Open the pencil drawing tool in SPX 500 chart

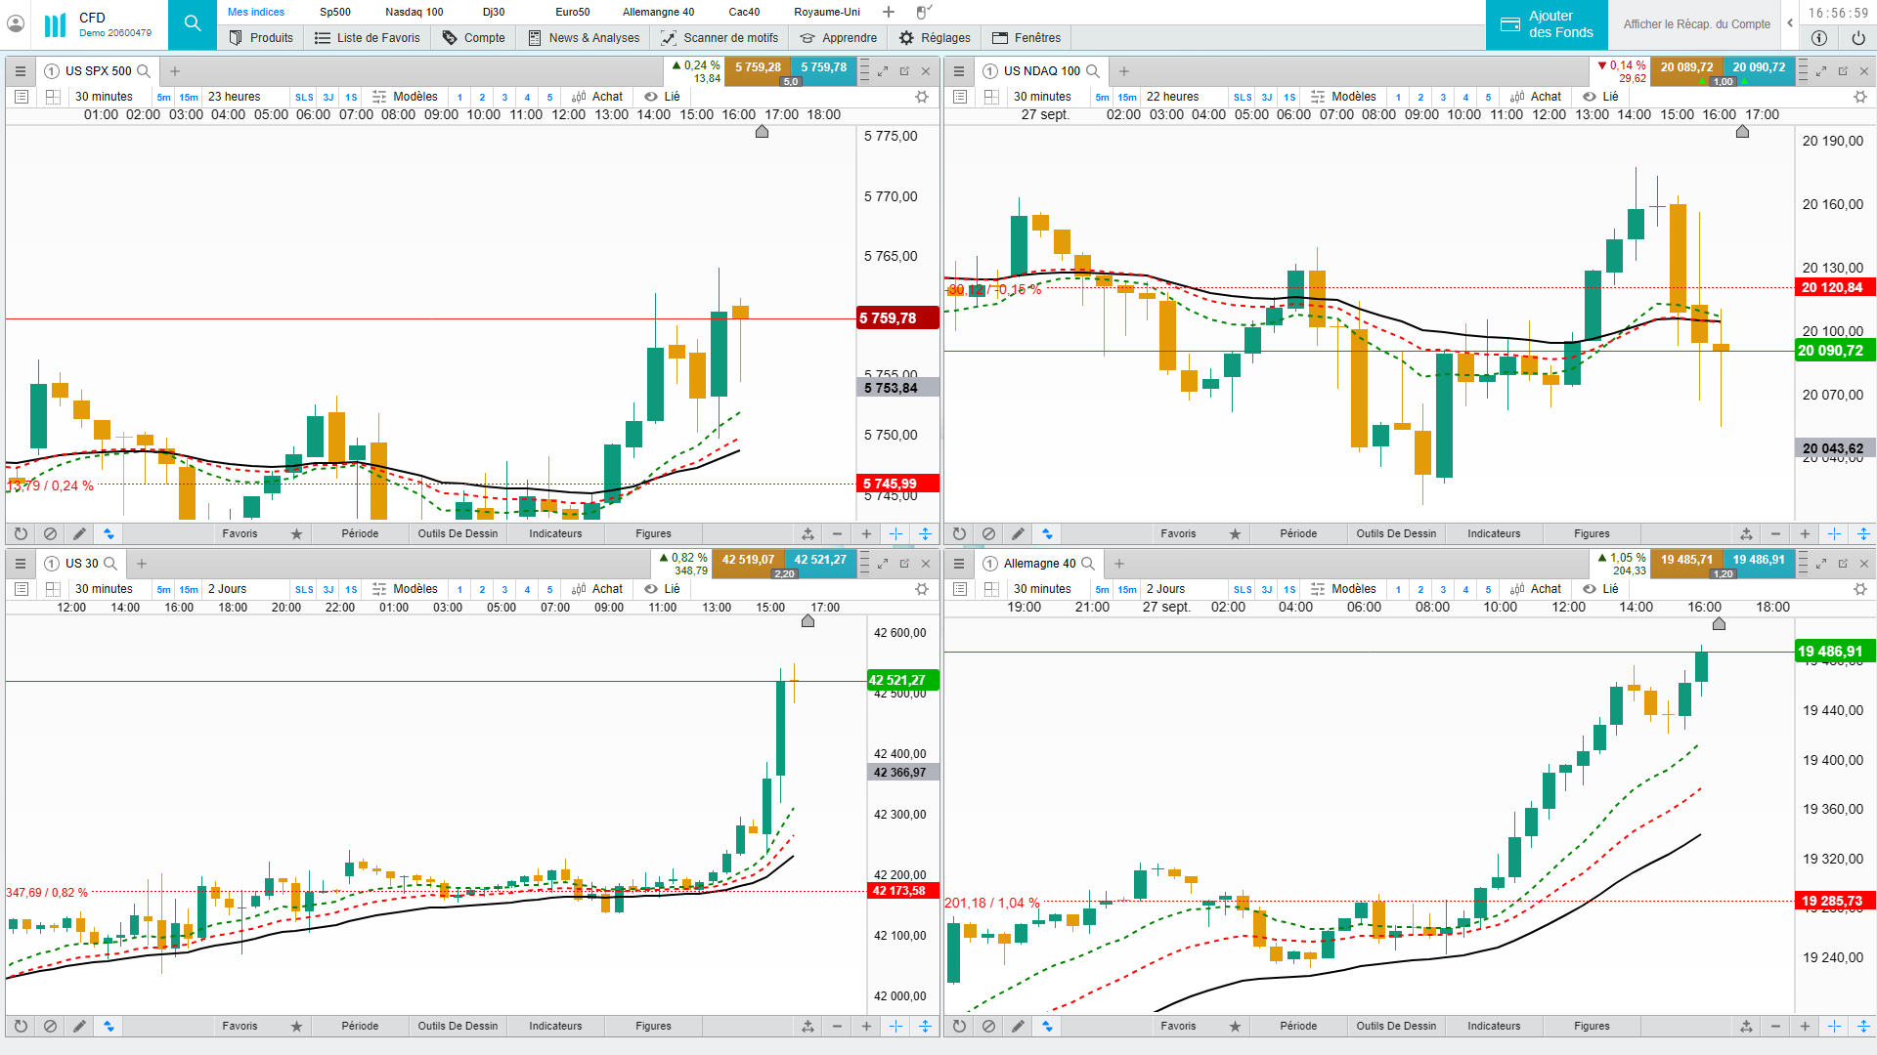pos(79,534)
